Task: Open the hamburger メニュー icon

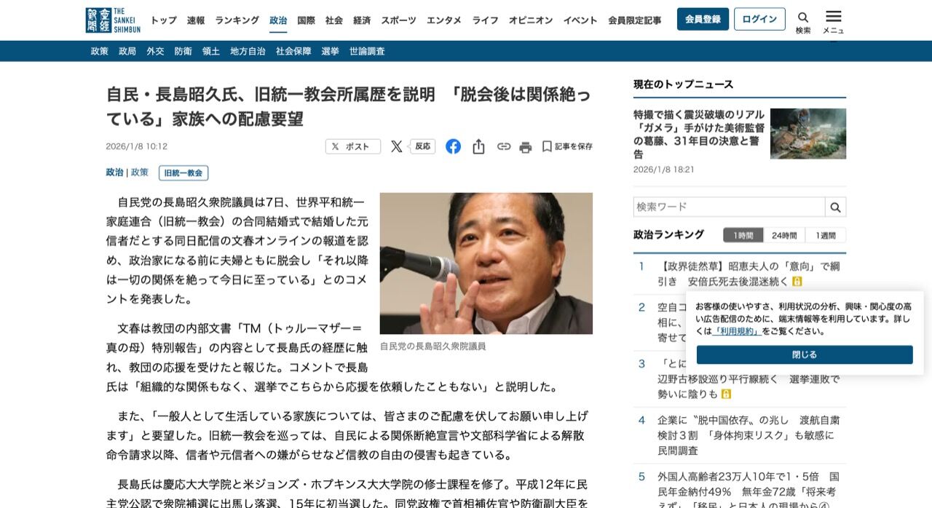Action: coord(834,17)
